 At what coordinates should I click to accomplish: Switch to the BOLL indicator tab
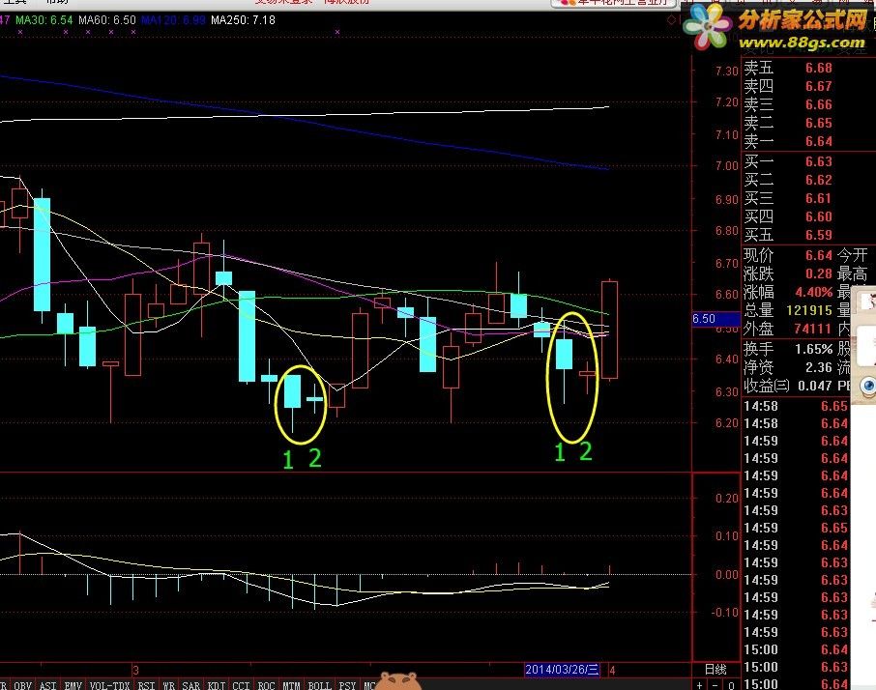tap(320, 684)
